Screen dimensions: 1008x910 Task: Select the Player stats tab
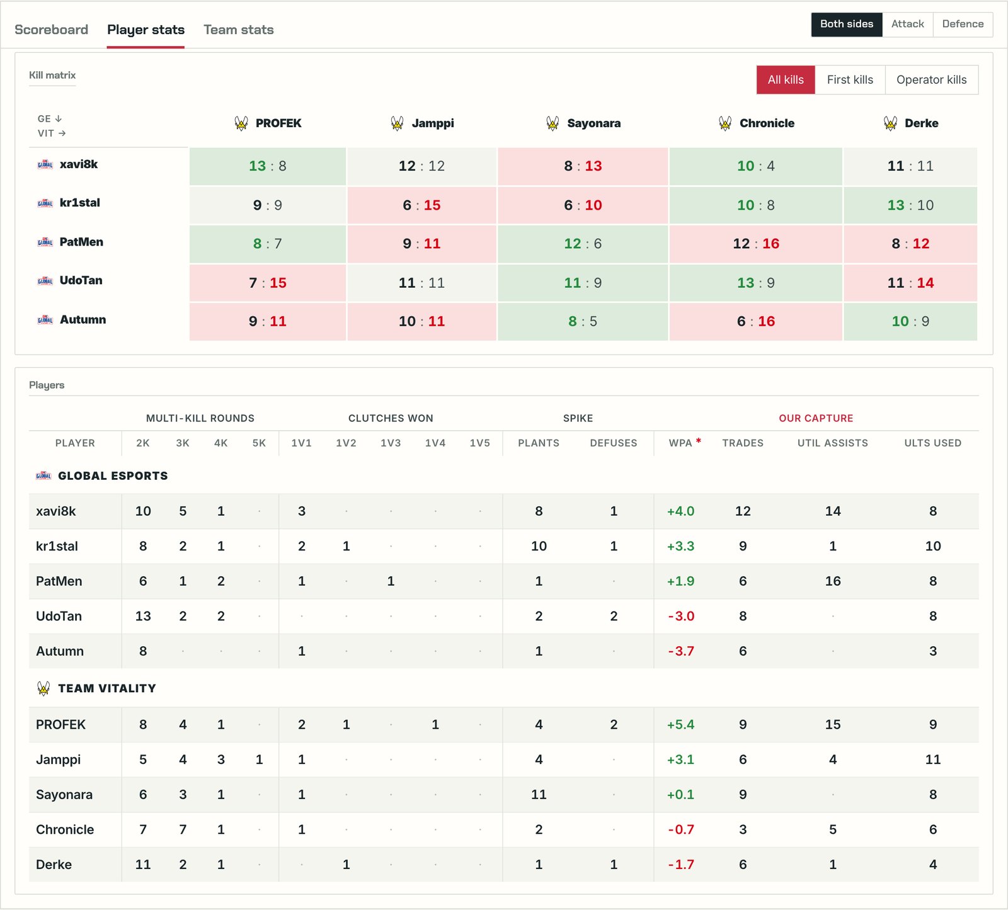(x=146, y=30)
